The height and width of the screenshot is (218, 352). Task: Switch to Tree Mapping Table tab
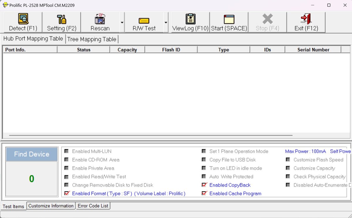click(92, 39)
